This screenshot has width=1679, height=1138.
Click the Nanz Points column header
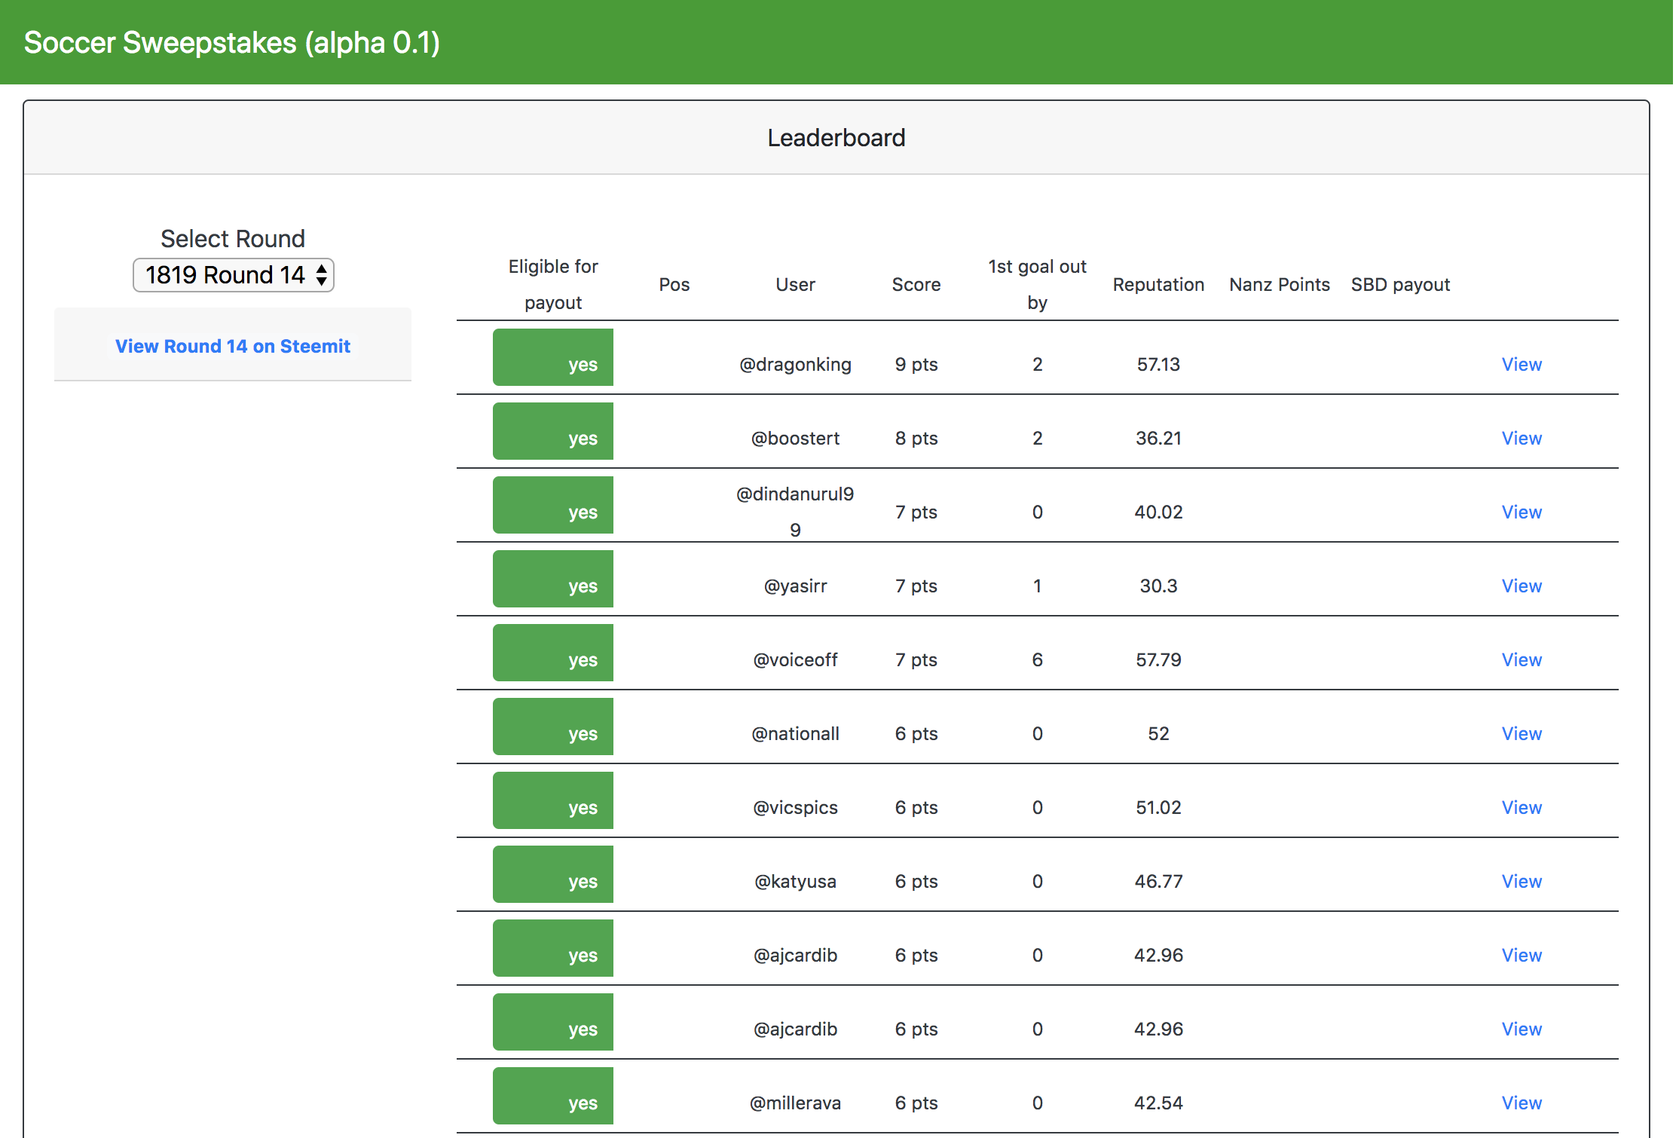1280,284
